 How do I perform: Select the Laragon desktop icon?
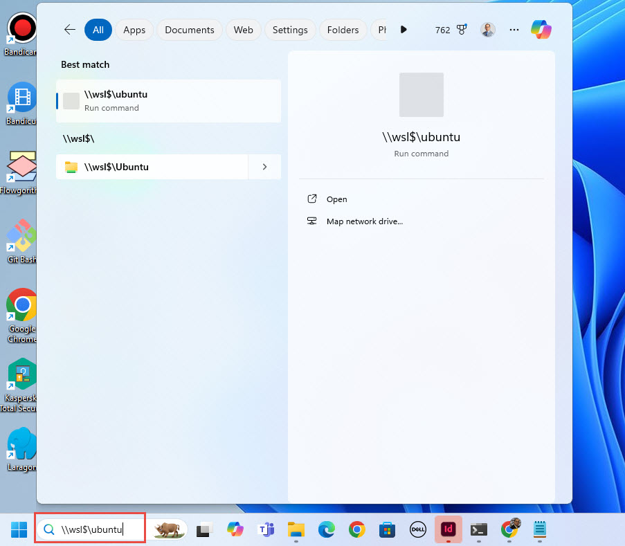tap(22, 450)
